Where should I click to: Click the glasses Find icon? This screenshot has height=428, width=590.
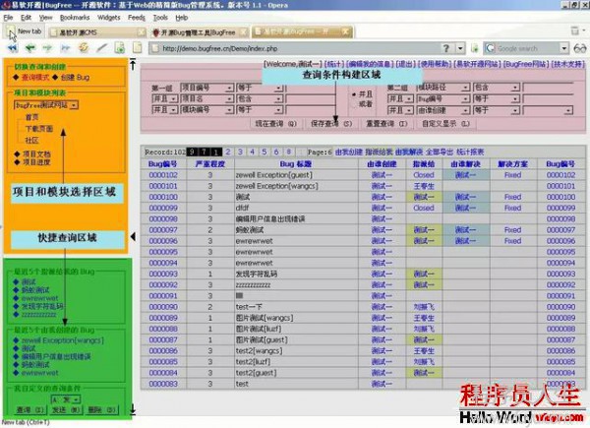pos(580,48)
